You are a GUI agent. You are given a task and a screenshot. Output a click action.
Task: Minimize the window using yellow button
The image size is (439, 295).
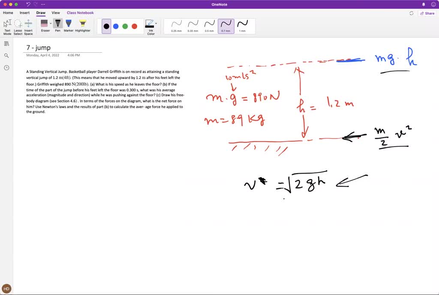(x=11, y=4)
